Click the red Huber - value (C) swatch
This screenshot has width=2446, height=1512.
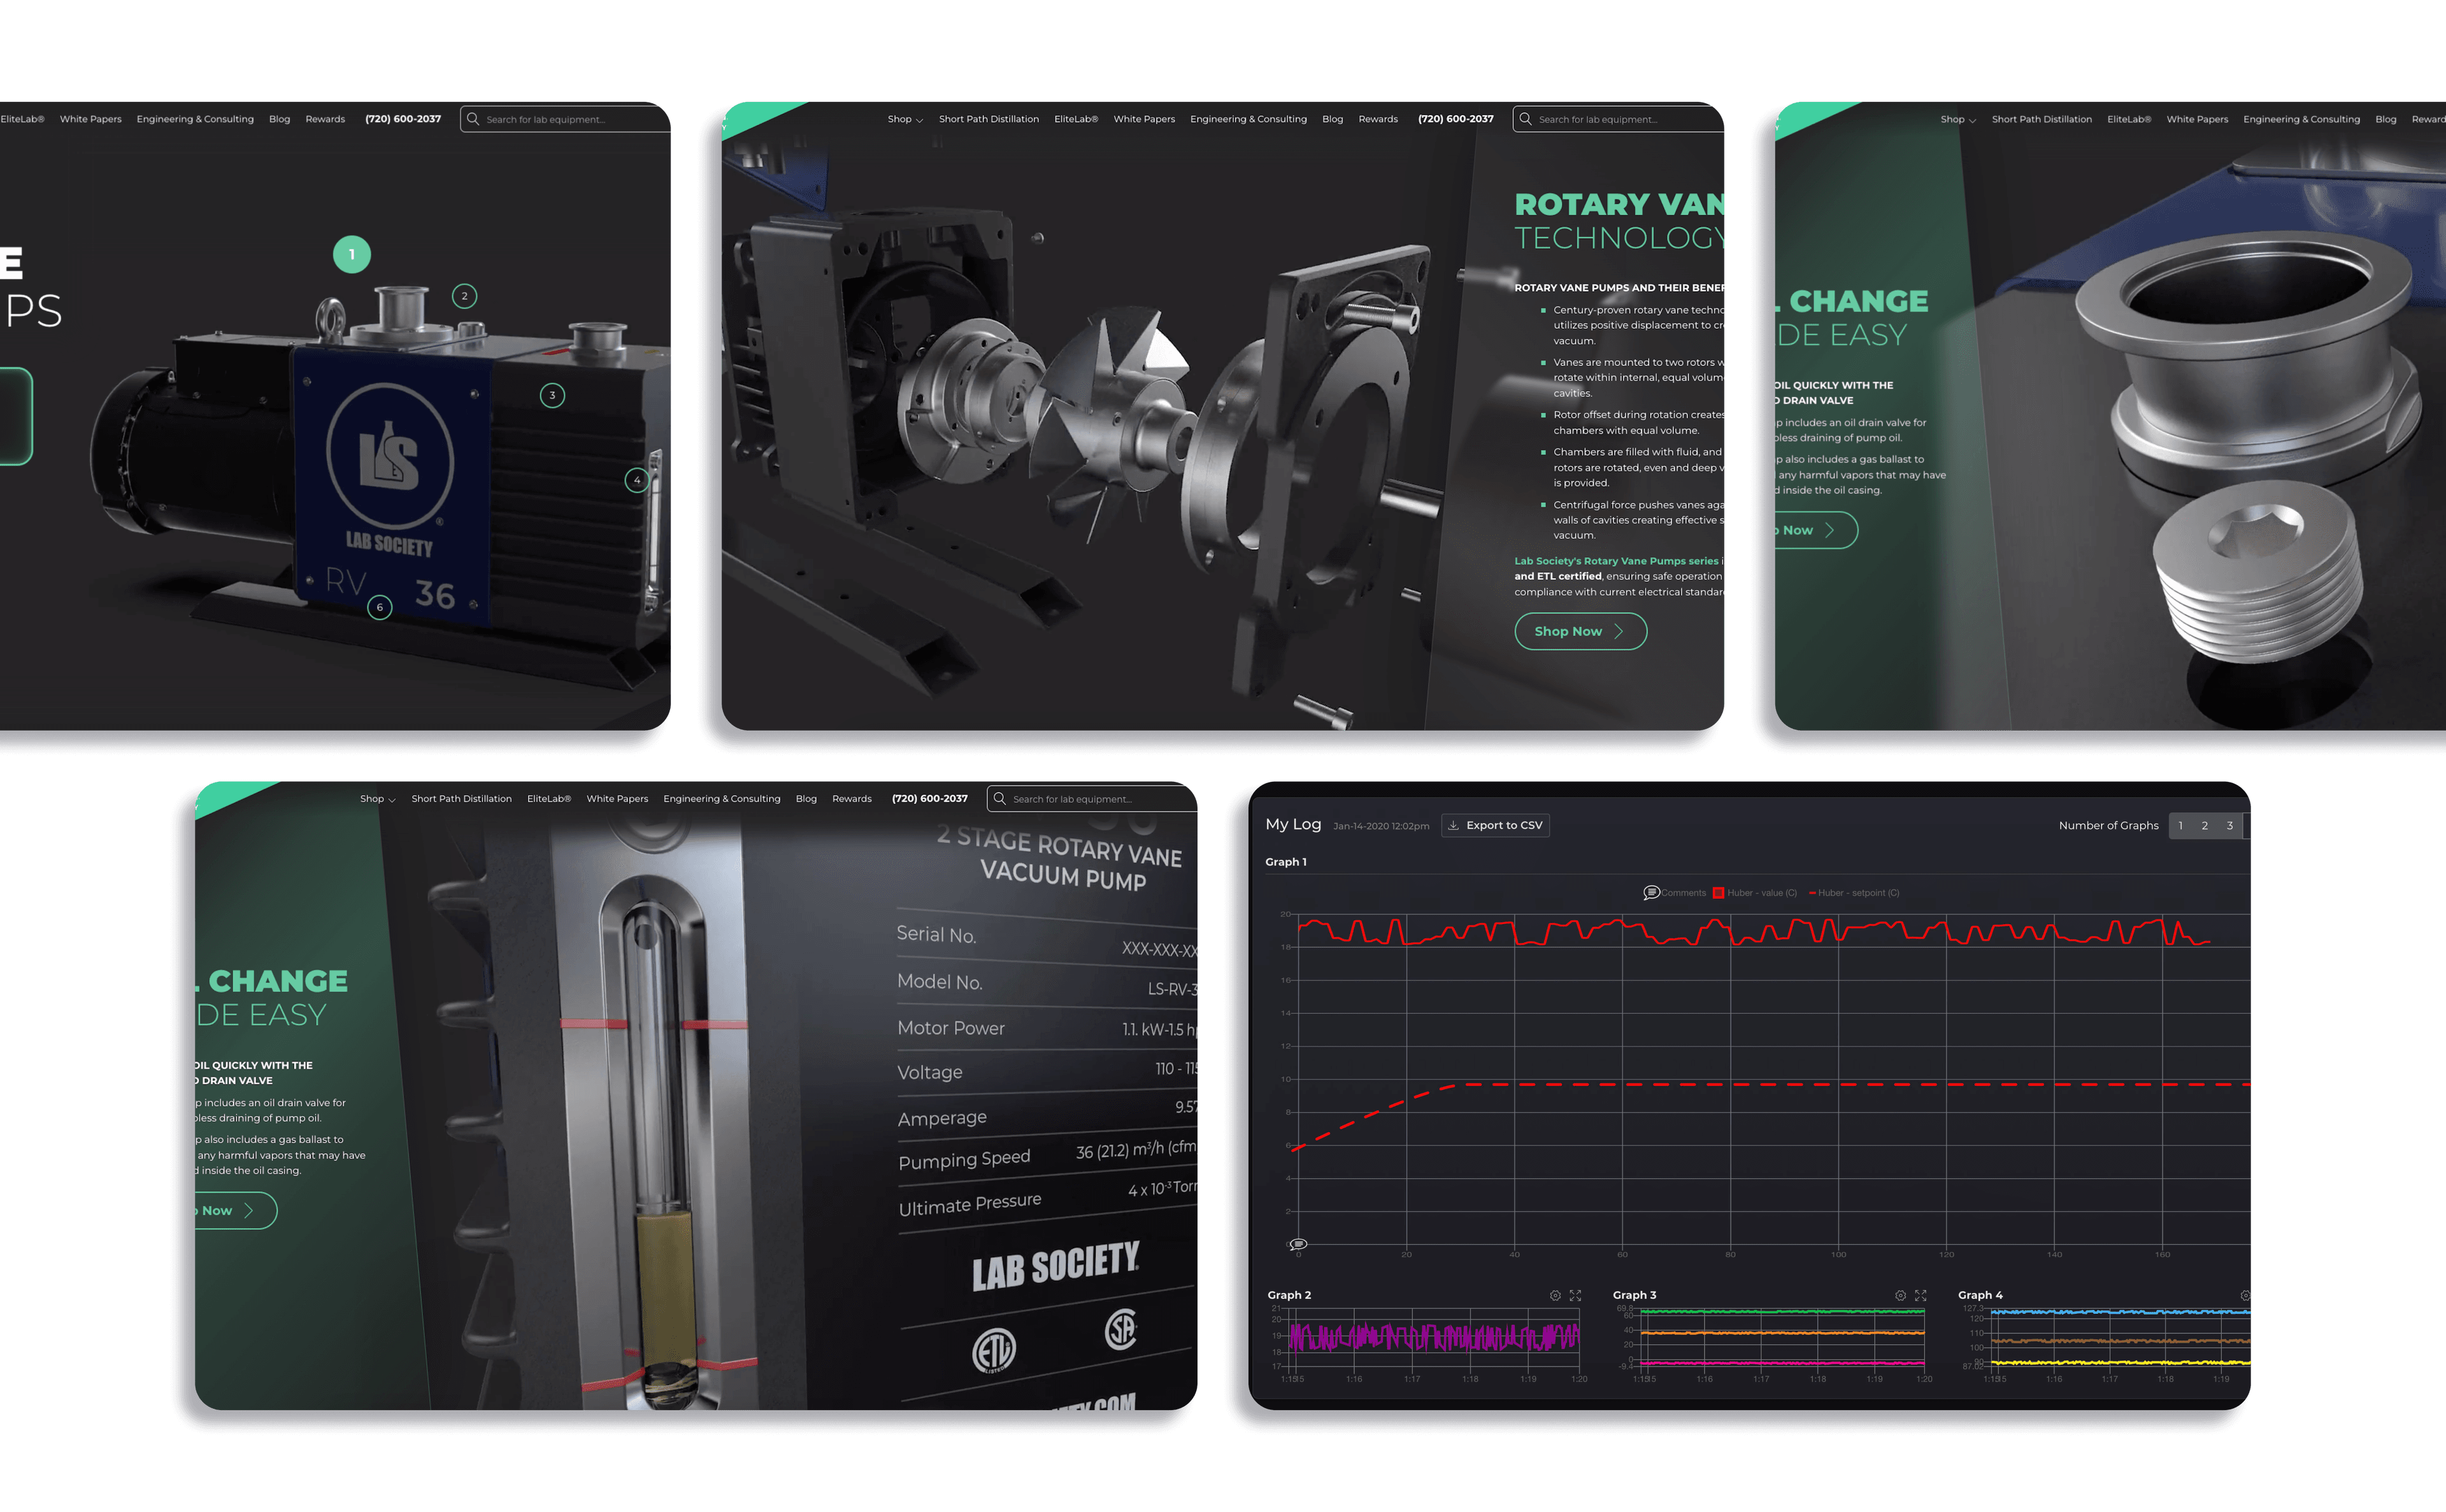point(1719,893)
